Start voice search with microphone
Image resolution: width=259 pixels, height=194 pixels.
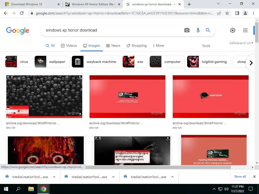(x=198, y=30)
